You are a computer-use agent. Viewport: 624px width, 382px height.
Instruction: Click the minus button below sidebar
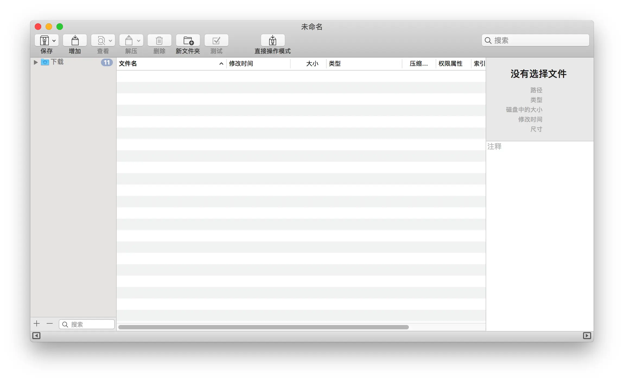(50, 324)
